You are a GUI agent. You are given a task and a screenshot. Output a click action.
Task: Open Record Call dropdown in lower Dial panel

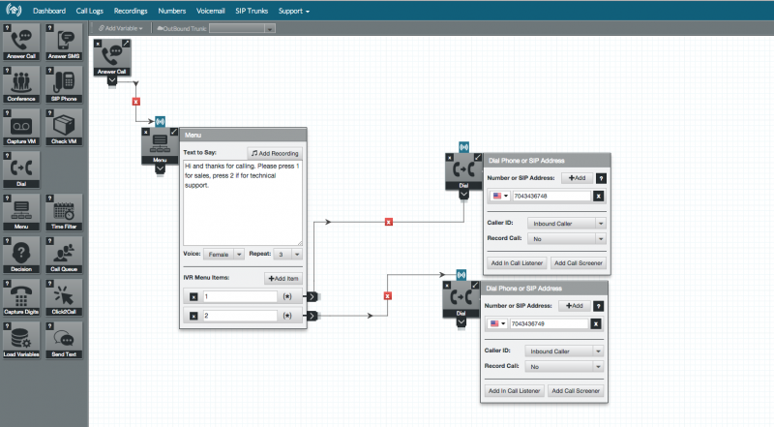564,366
